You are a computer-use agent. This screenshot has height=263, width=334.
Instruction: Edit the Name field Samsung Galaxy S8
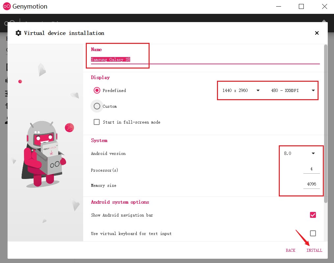point(205,60)
